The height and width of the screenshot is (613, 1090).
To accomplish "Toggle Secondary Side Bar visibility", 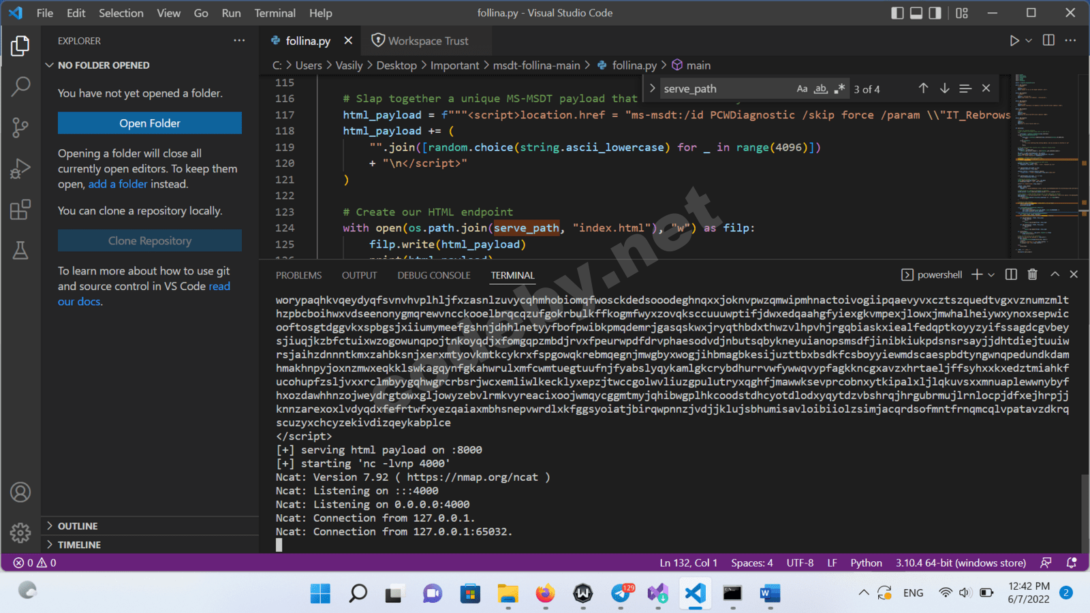I will coord(935,13).
